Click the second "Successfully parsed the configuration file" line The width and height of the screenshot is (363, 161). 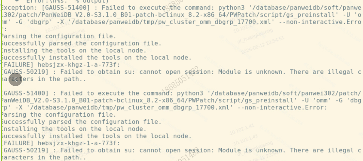(81, 122)
